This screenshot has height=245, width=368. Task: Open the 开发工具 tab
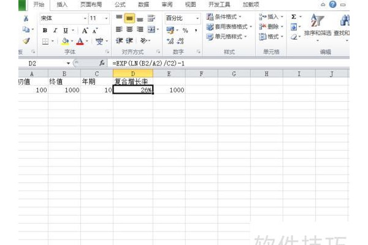click(x=219, y=4)
